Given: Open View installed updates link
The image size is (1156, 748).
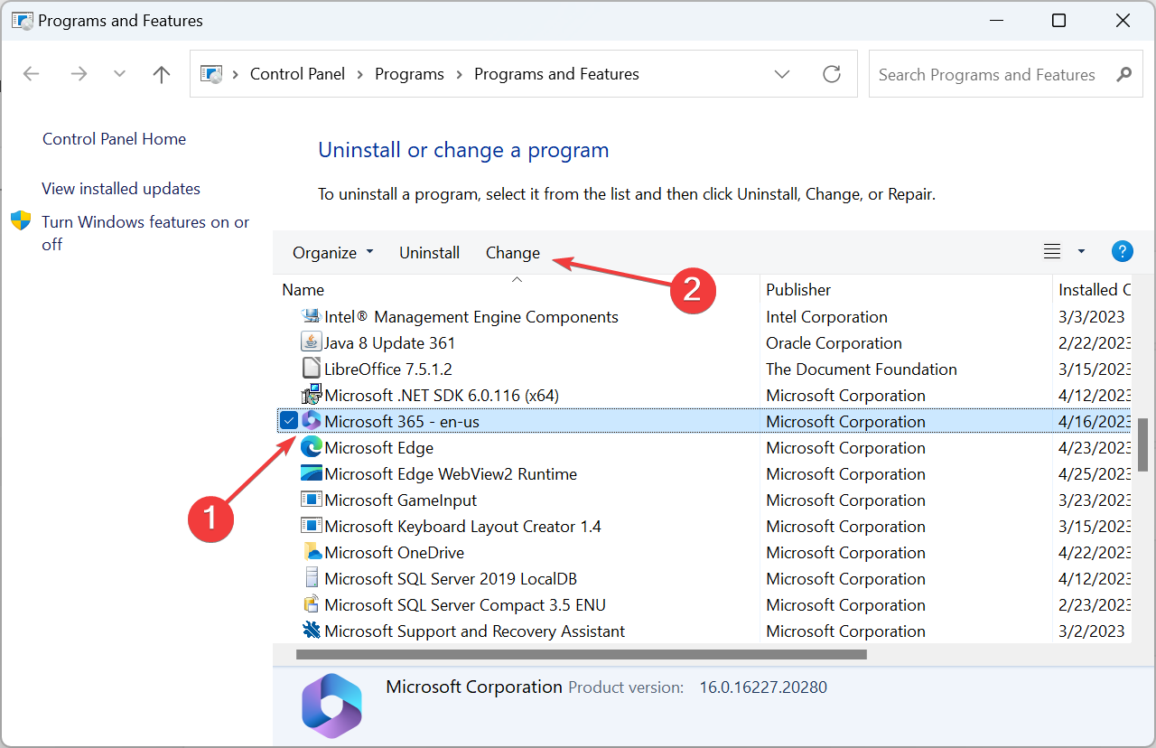Looking at the screenshot, I should (121, 189).
